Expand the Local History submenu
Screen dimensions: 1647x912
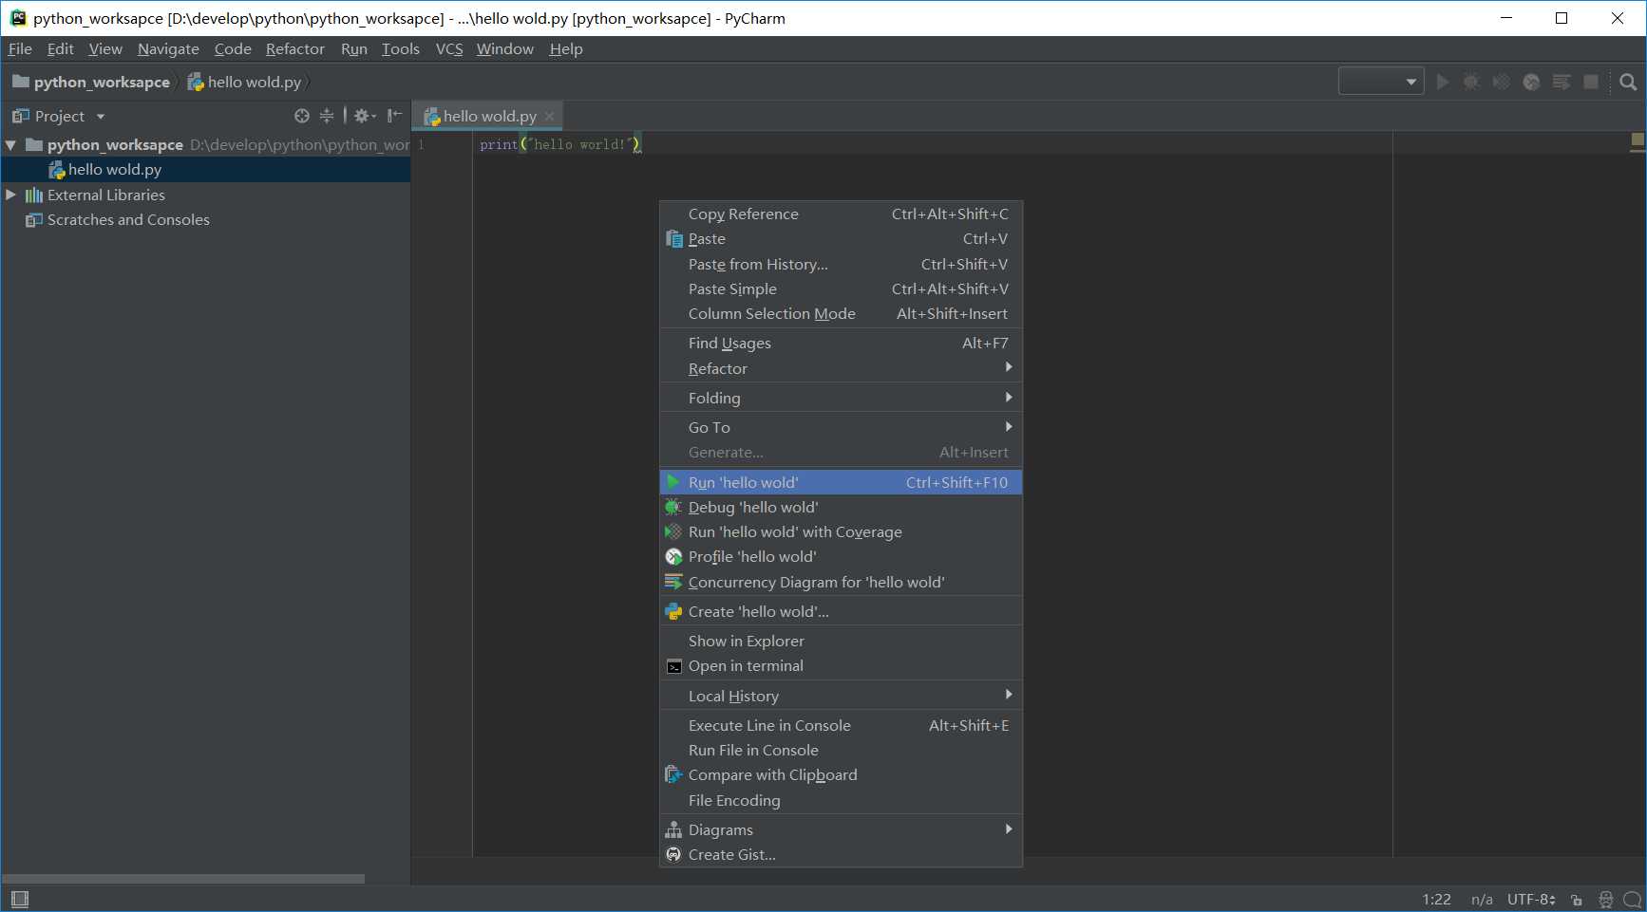point(841,696)
